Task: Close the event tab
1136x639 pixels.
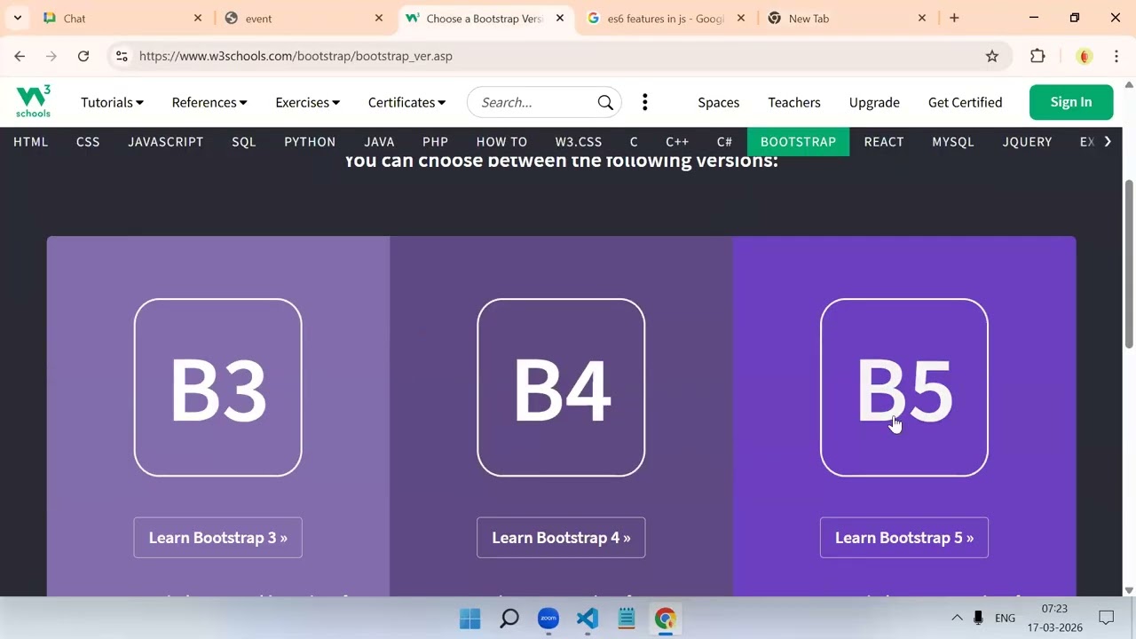Action: 379,18
